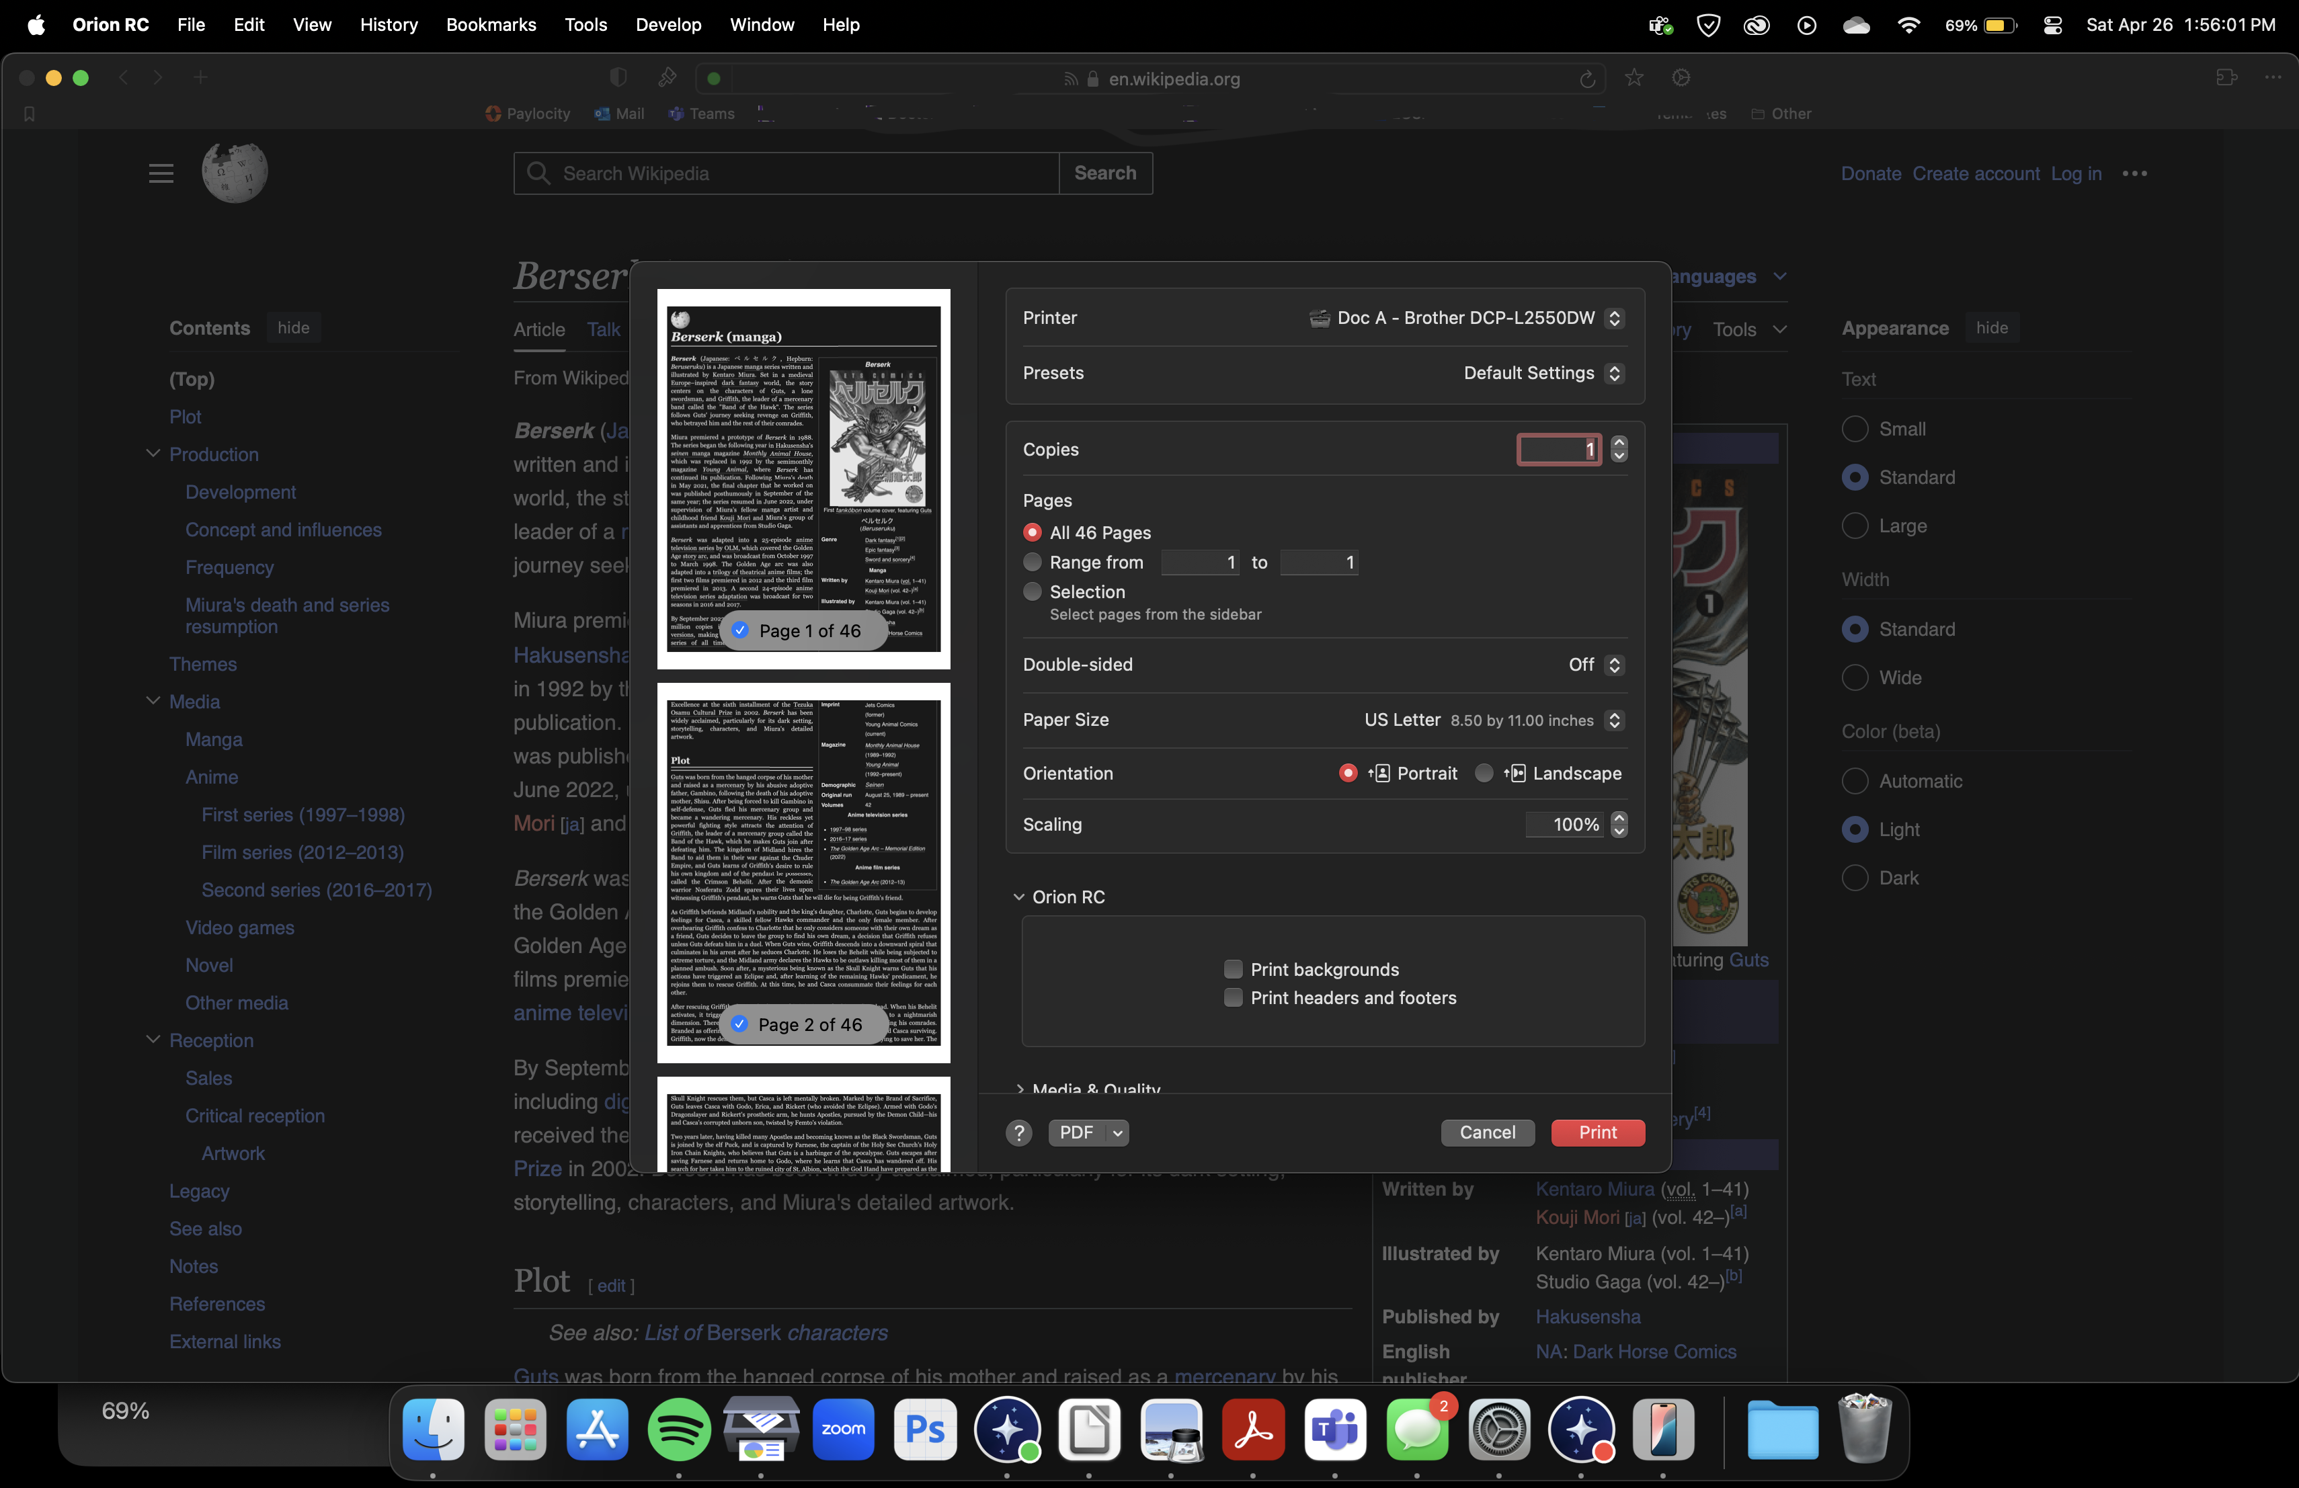The image size is (2299, 1488).
Task: Enable Print backgrounds checkbox
Action: pyautogui.click(x=1233, y=968)
